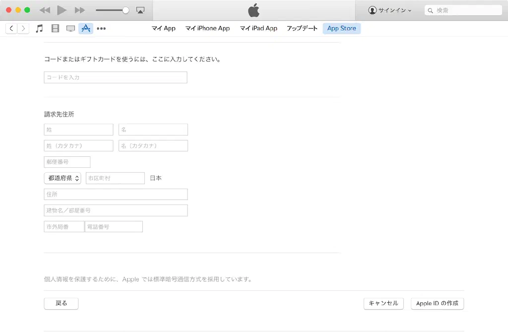Click the AirPlay icon
508x335 pixels.
coord(140,10)
